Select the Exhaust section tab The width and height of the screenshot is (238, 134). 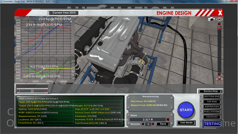(212, 117)
